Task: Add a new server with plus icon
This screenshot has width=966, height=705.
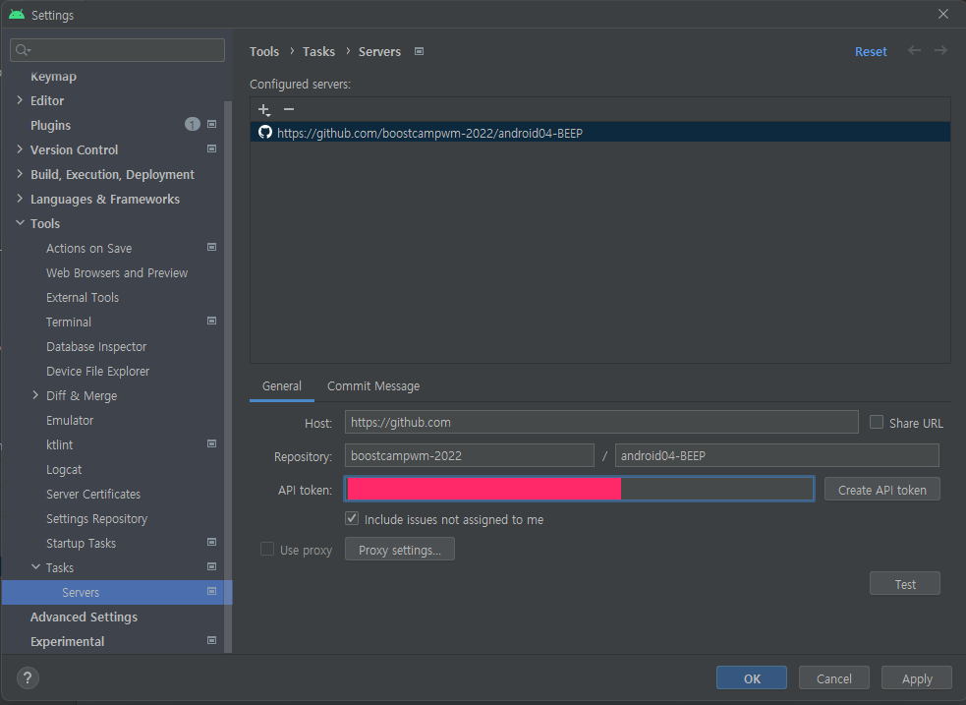Action: pyautogui.click(x=264, y=110)
